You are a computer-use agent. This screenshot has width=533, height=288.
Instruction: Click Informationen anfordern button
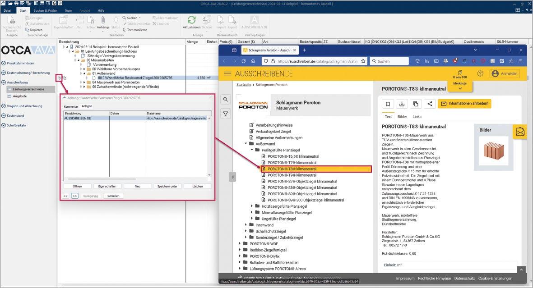(464, 104)
